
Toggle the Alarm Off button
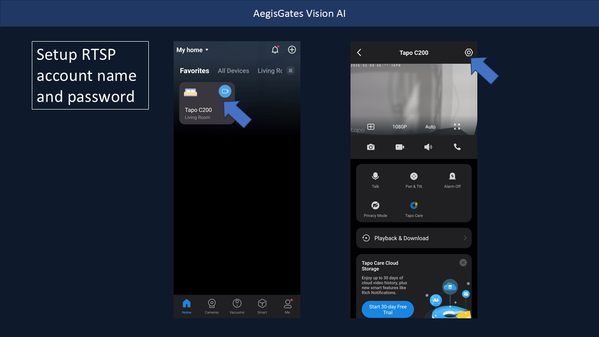[x=452, y=180]
